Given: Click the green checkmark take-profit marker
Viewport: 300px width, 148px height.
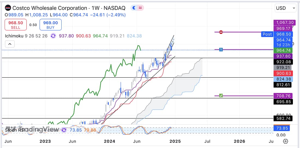Looking at the screenshot, I should tap(221, 96).
